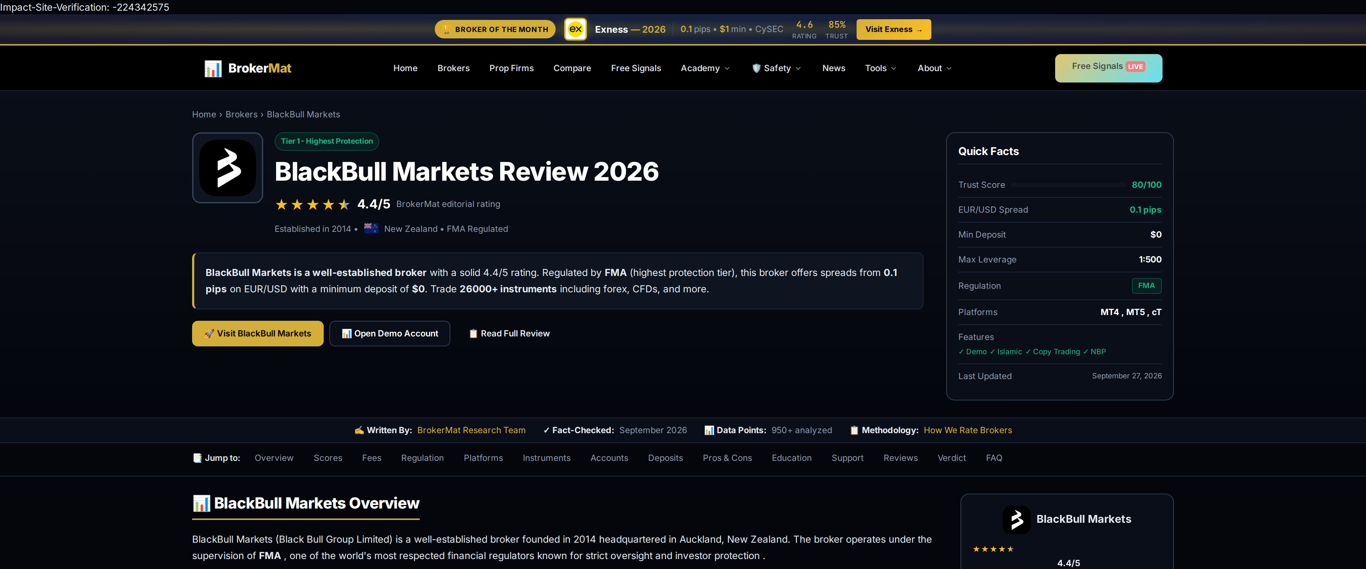Open the Brokers nav item

pos(454,68)
